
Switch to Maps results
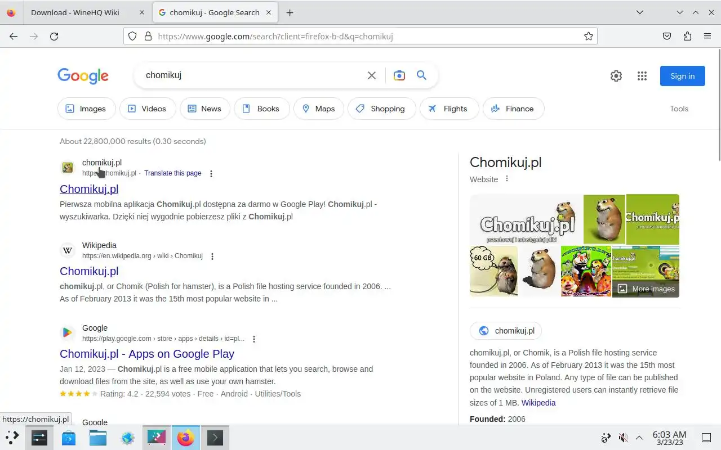click(x=319, y=109)
